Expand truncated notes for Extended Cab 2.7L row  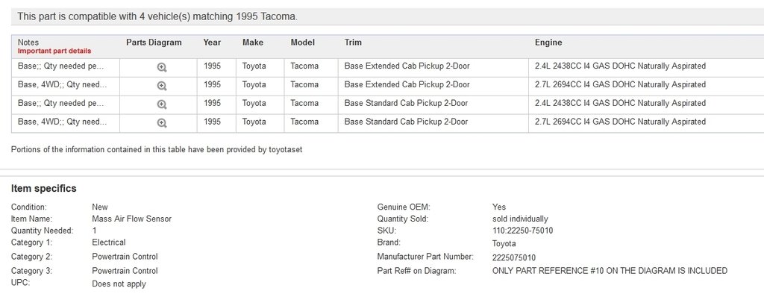coord(62,84)
